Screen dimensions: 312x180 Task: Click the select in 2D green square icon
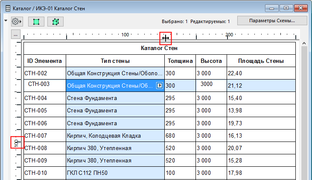coord(36,21)
